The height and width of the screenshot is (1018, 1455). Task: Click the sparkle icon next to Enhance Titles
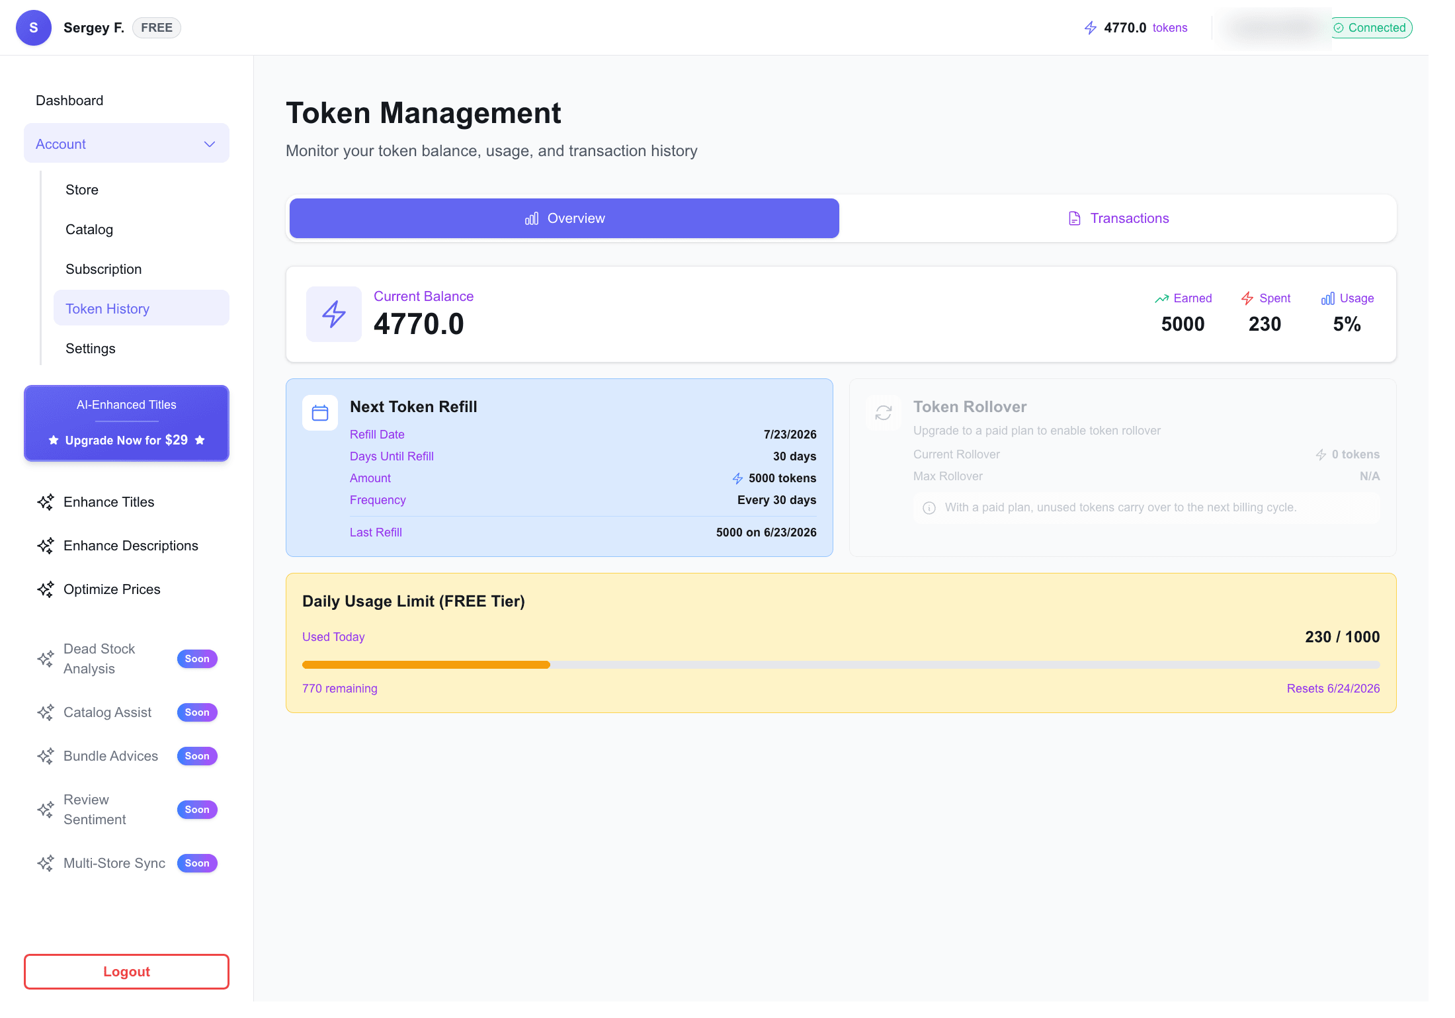pyautogui.click(x=46, y=502)
